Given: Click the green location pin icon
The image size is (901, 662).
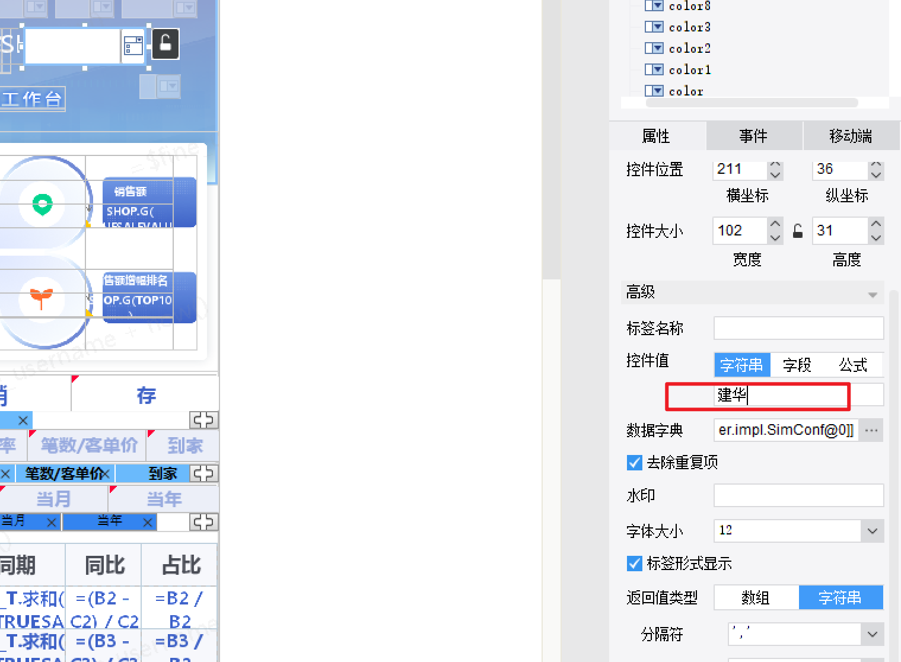Looking at the screenshot, I should (x=42, y=205).
